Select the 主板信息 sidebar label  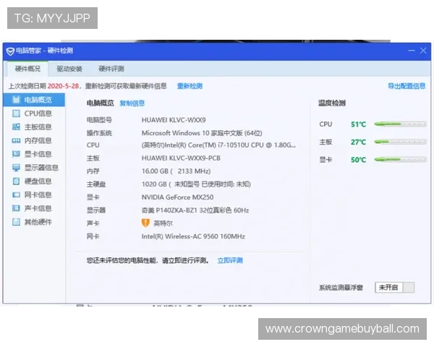tap(38, 127)
